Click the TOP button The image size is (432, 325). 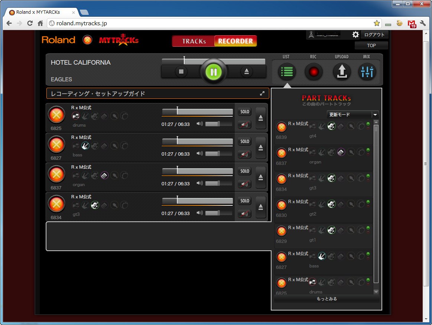click(371, 45)
